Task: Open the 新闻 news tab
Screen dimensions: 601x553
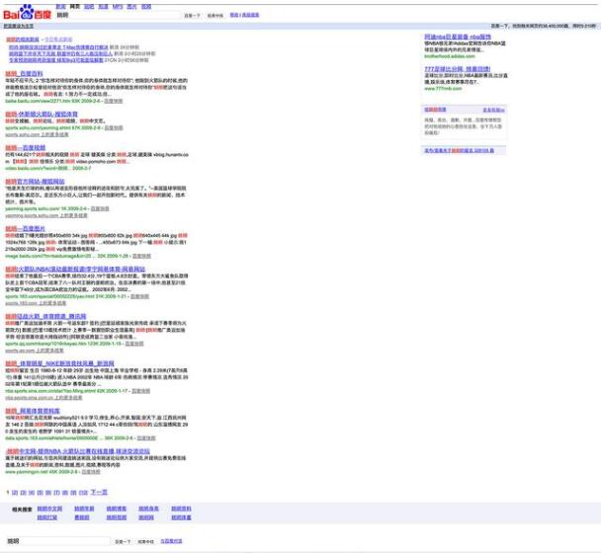Action: point(60,6)
